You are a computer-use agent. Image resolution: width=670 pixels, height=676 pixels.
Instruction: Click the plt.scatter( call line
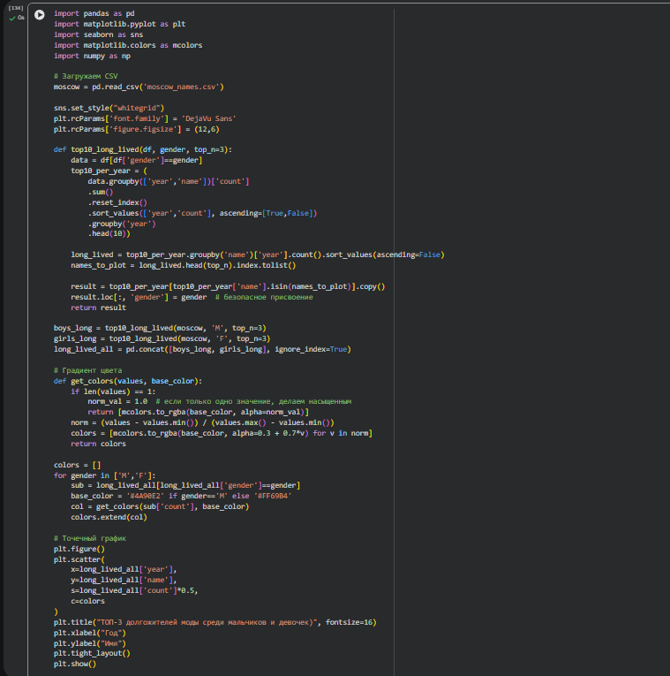[79, 558]
